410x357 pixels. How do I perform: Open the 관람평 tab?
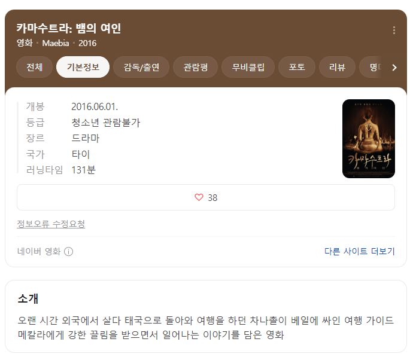[x=196, y=67]
